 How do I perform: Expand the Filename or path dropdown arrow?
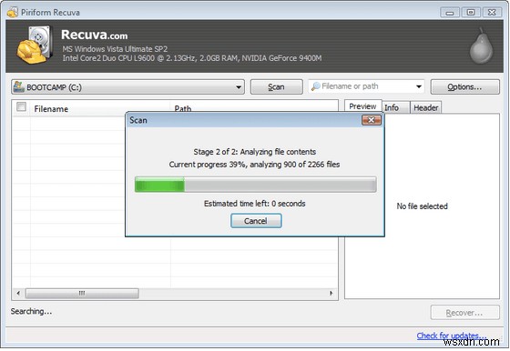tap(419, 86)
